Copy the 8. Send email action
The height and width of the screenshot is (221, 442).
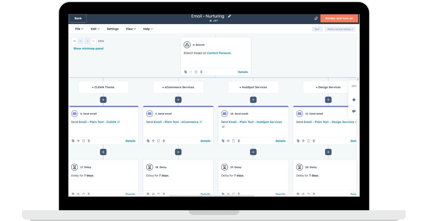click(x=73, y=141)
